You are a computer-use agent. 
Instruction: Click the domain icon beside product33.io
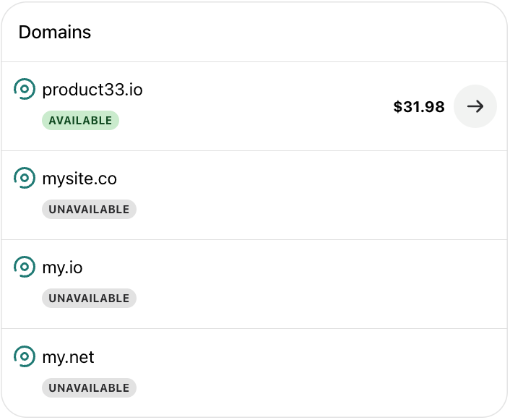click(x=25, y=89)
